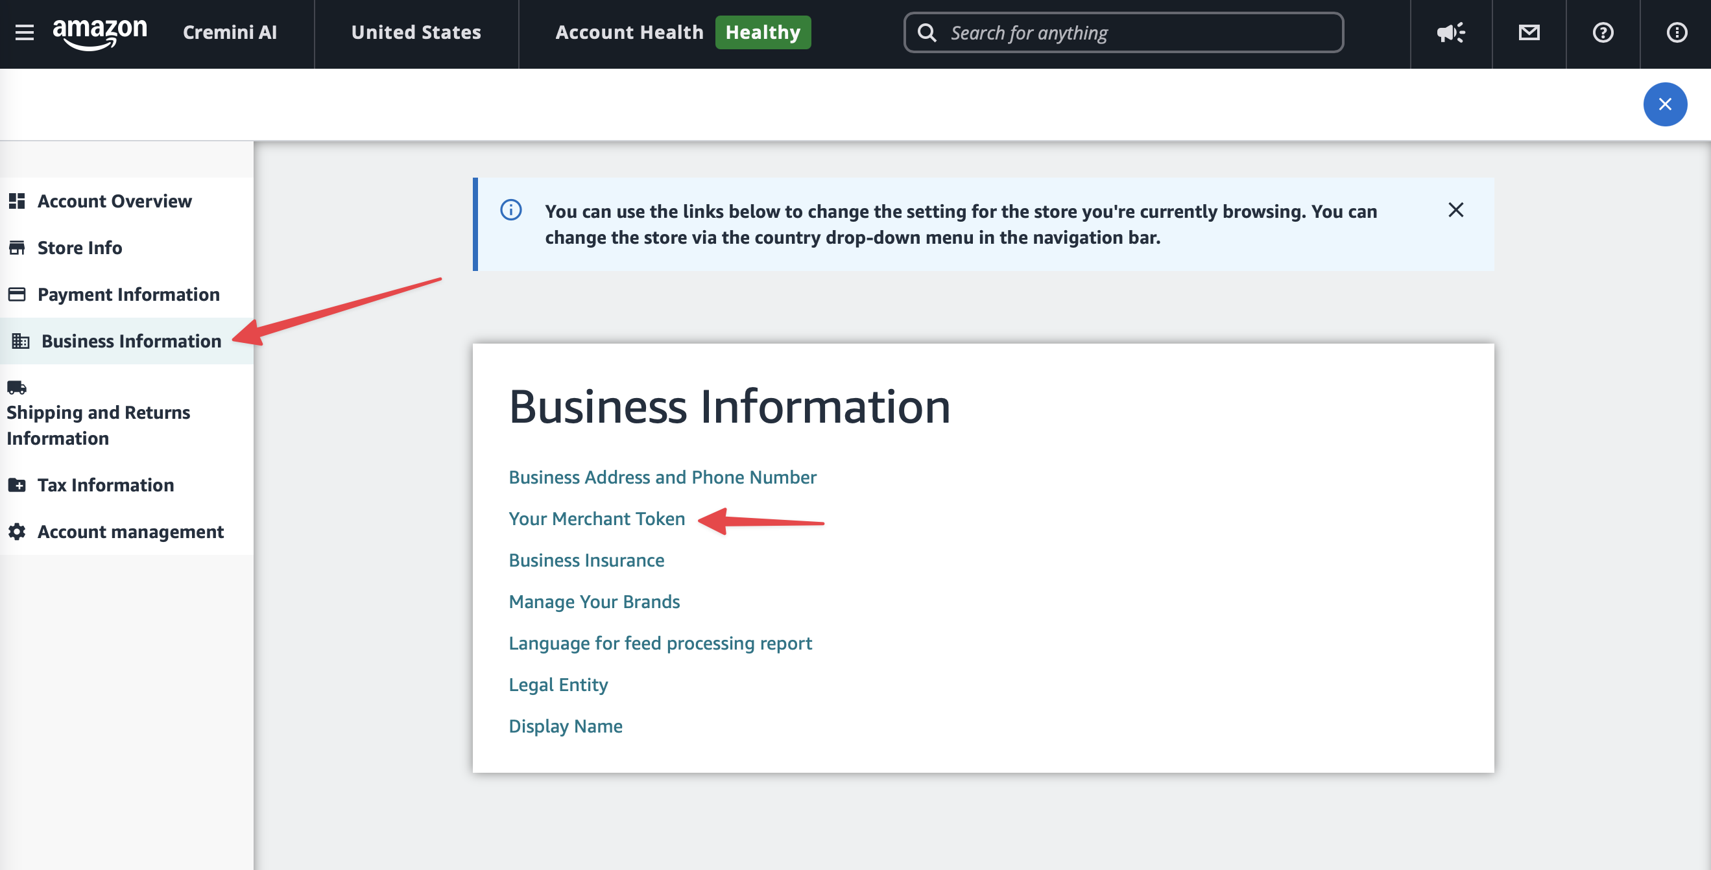
Task: Click the green Healthy status badge
Action: point(763,32)
